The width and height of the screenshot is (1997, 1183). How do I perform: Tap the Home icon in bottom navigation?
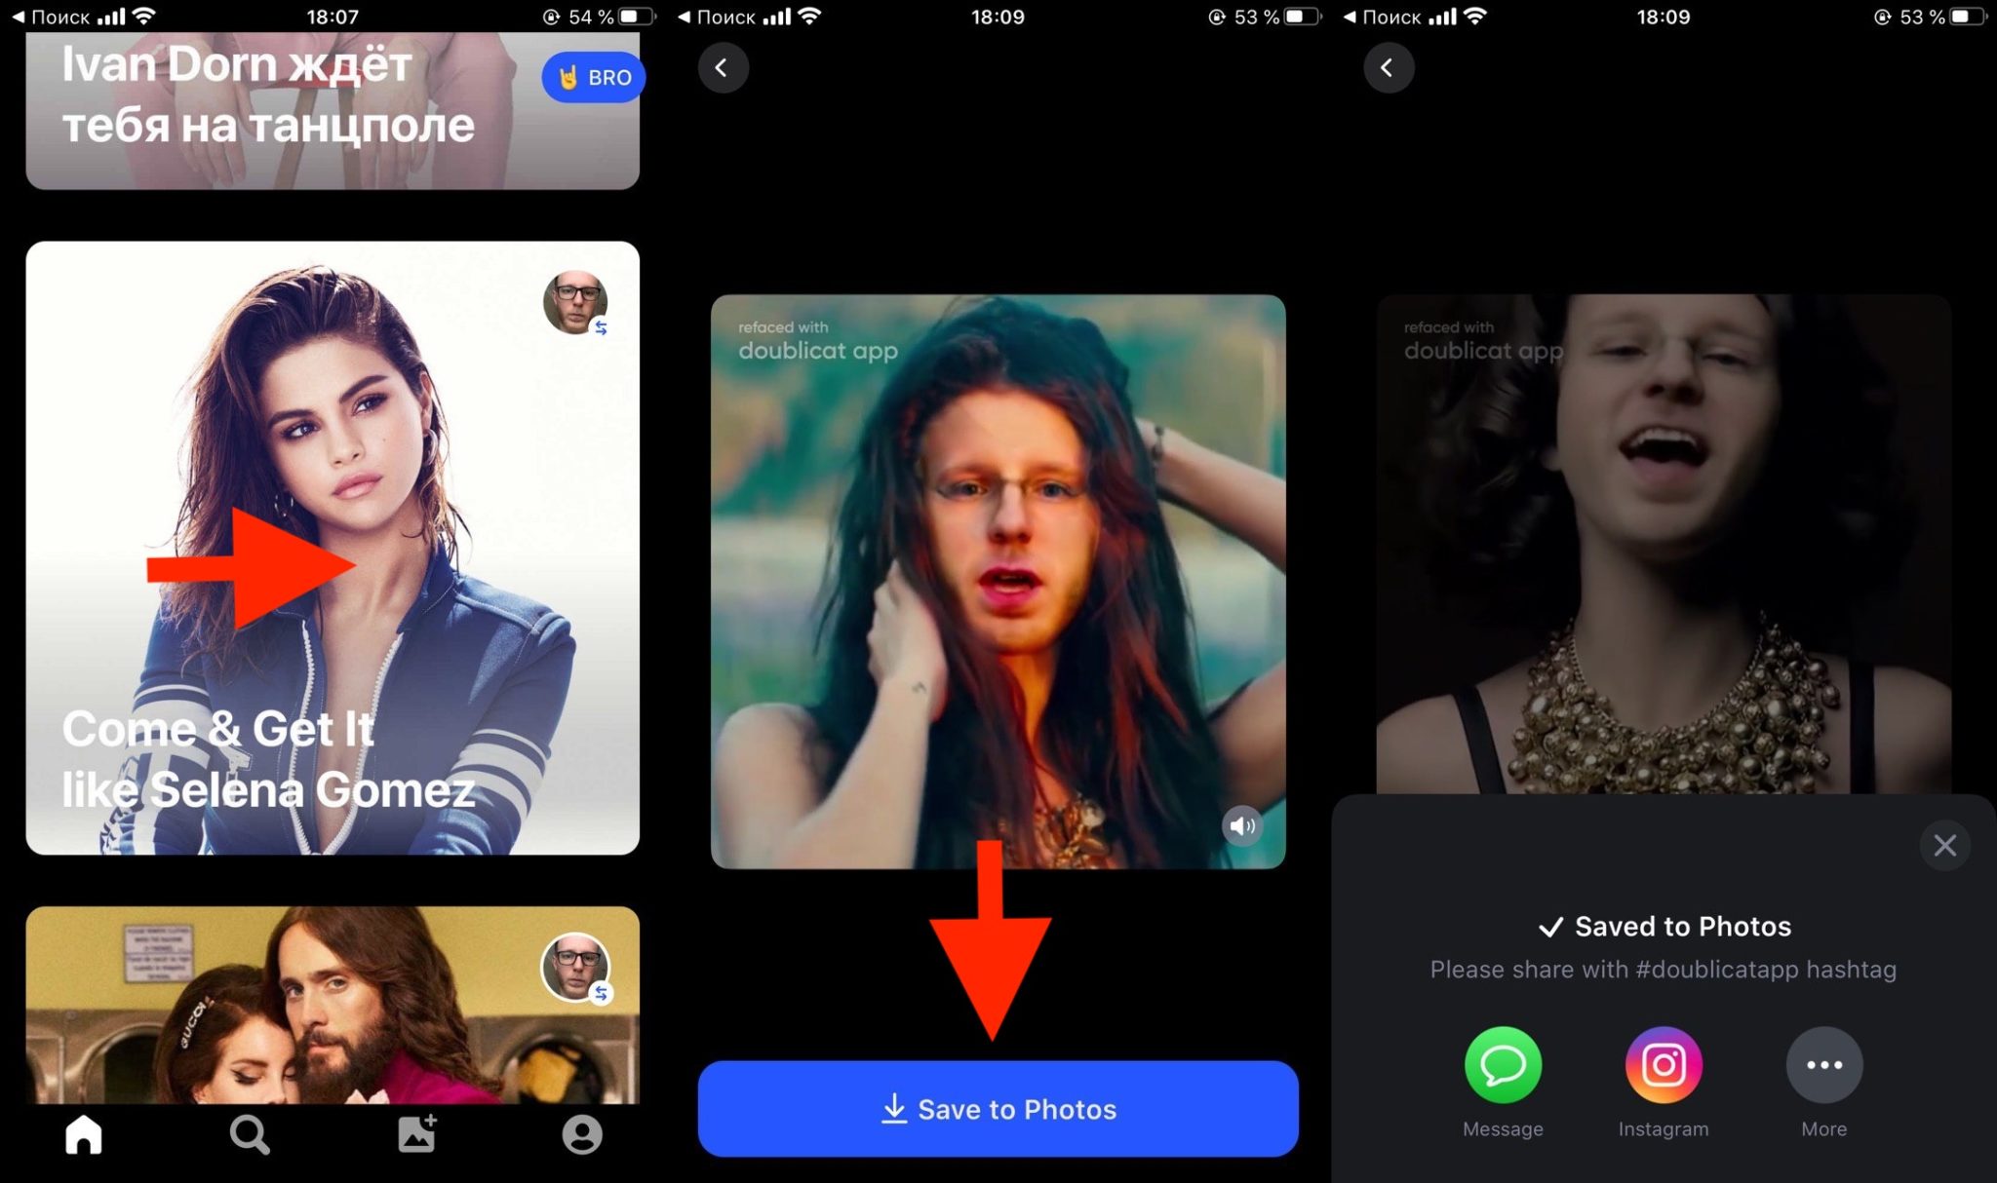pyautogui.click(x=83, y=1133)
